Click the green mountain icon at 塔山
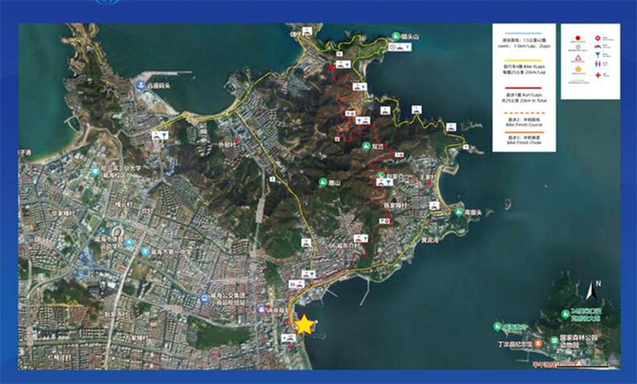The image size is (637, 384). 323,182
